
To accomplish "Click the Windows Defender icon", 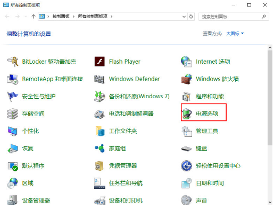I will tap(99, 79).
